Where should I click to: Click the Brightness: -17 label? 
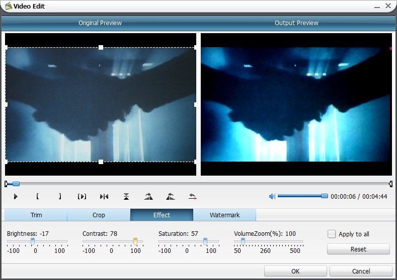point(28,233)
